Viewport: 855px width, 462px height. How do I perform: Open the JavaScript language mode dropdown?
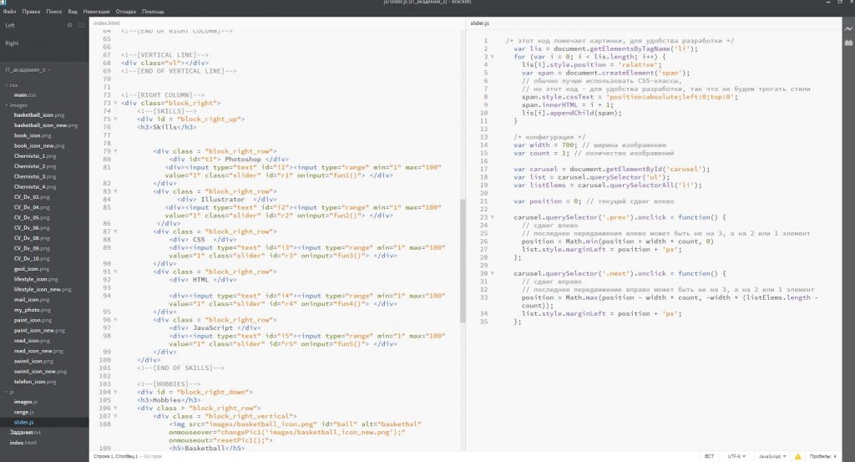[x=772, y=456]
